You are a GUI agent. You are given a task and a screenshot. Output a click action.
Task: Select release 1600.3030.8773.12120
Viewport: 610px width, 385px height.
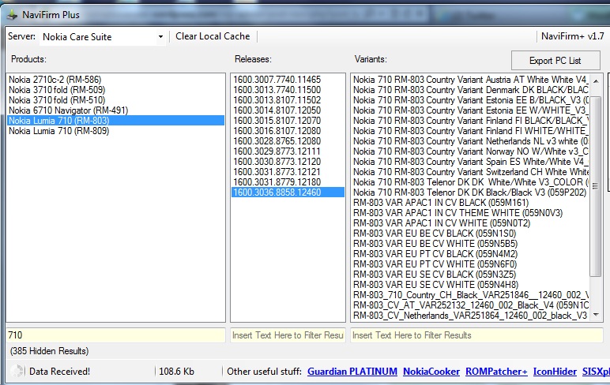coord(288,162)
